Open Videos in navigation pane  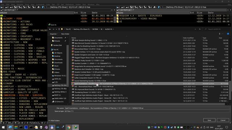(57, 72)
